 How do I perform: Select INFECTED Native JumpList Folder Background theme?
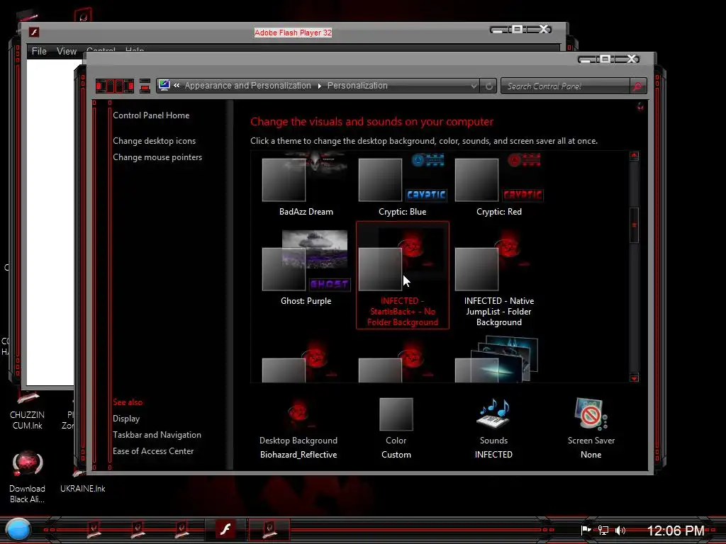tap(498, 278)
